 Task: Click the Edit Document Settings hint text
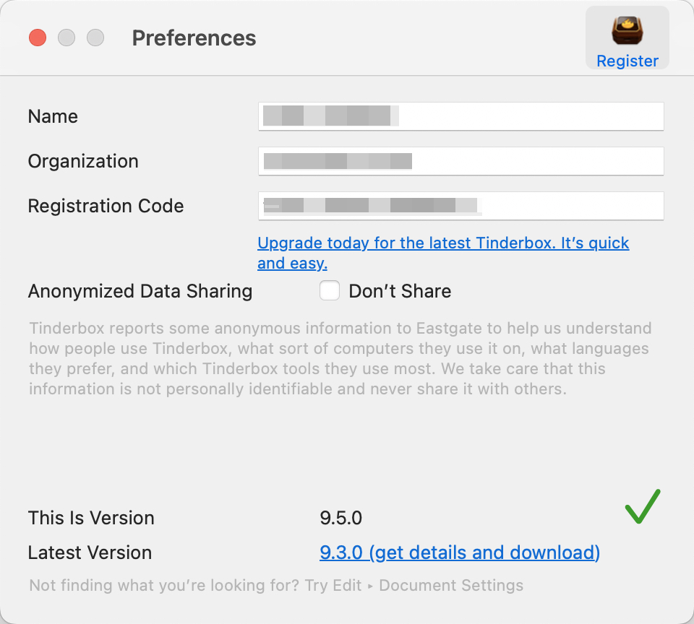coord(276,585)
